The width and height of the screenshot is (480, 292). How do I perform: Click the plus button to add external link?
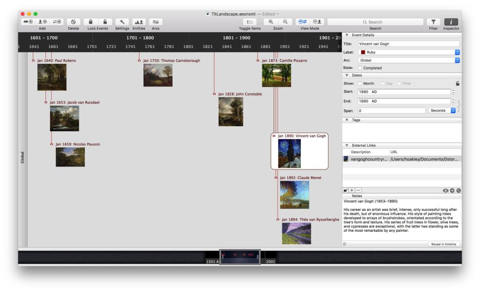click(x=351, y=190)
